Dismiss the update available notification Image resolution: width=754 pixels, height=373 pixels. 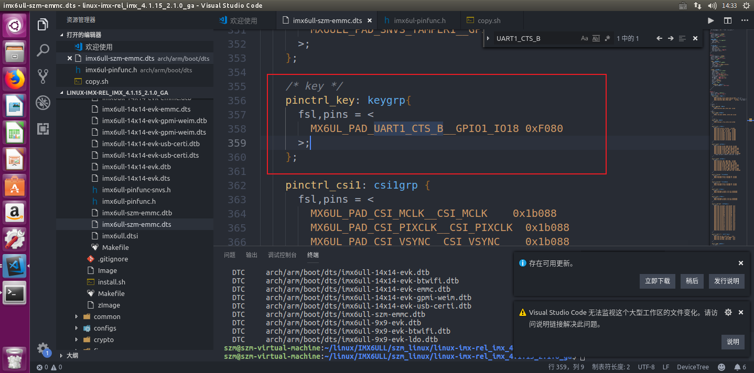(x=741, y=264)
